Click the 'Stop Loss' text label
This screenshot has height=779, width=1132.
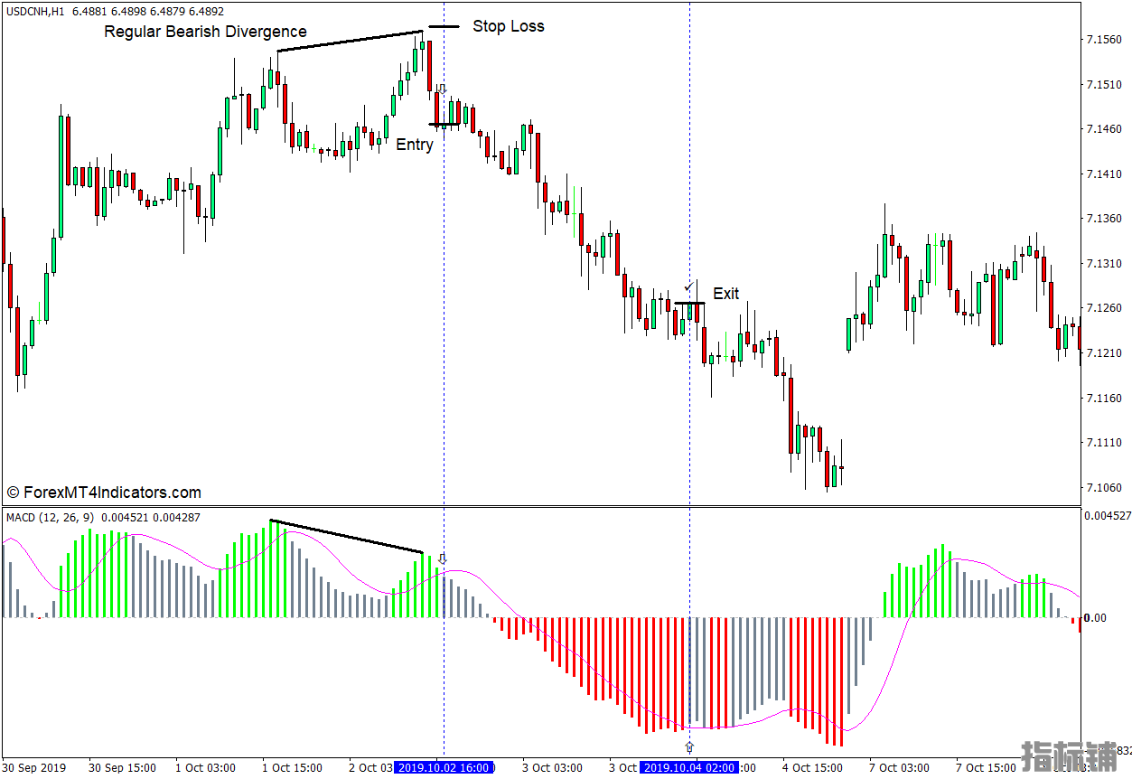tap(508, 26)
